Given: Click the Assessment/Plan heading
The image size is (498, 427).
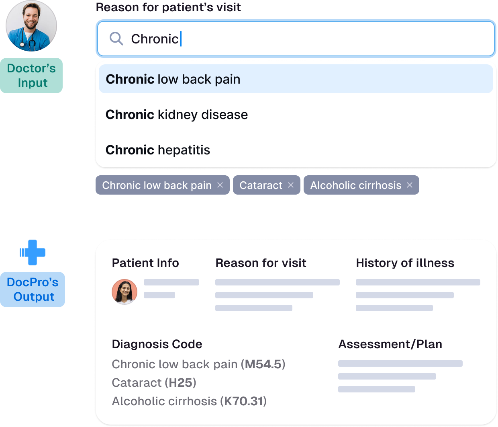Looking at the screenshot, I should tap(390, 344).
